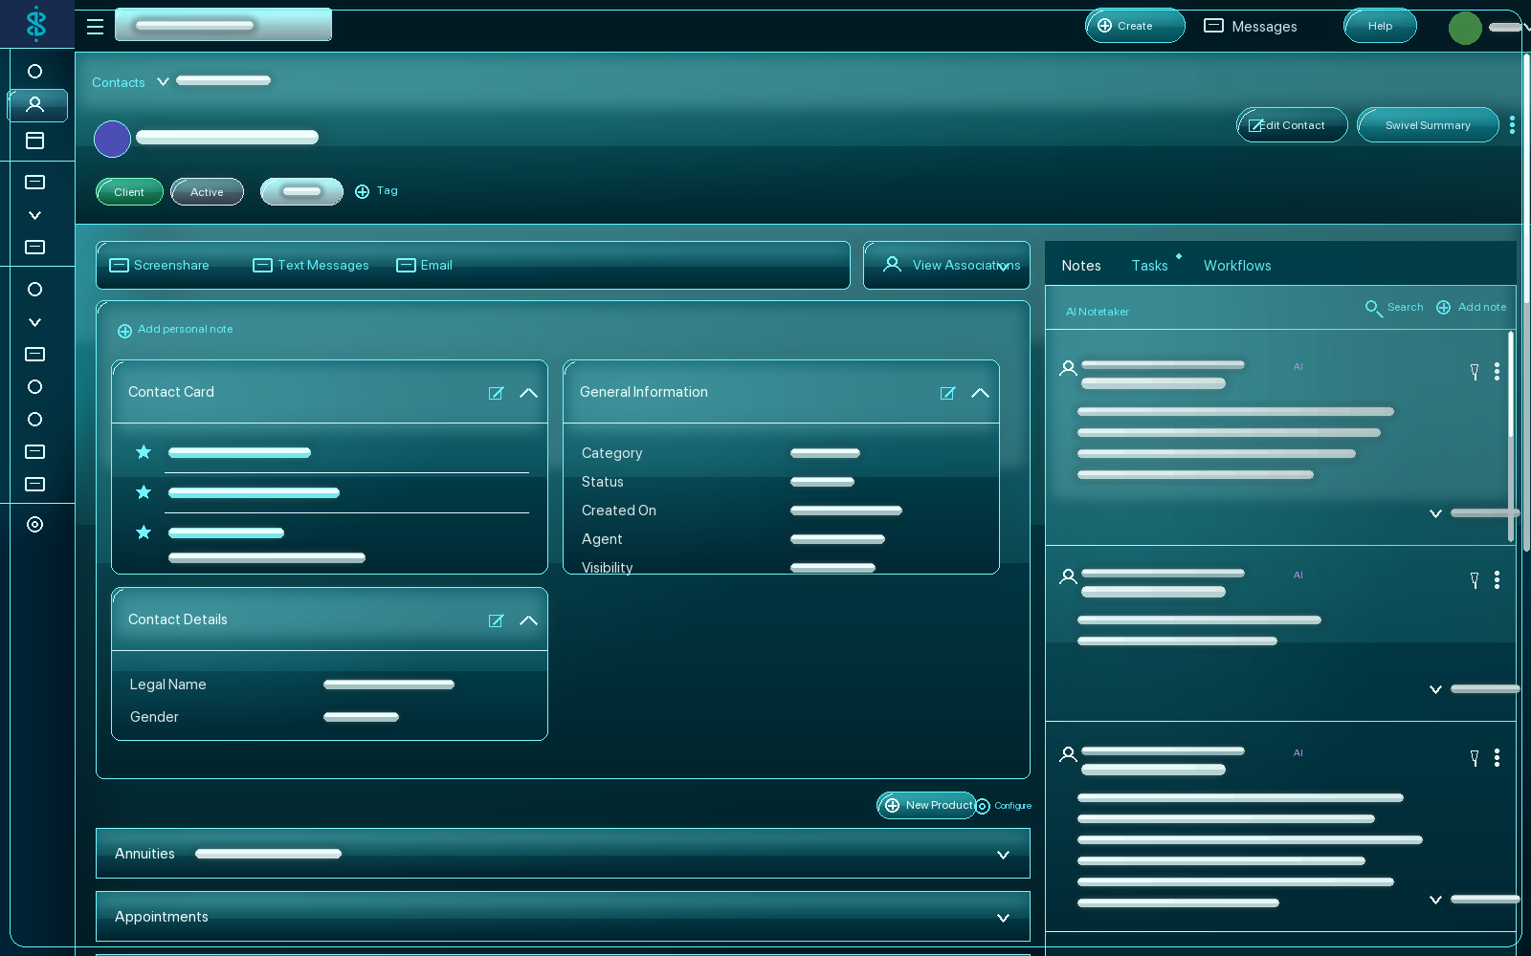Click the page vertical scrollbar

click(x=1526, y=301)
